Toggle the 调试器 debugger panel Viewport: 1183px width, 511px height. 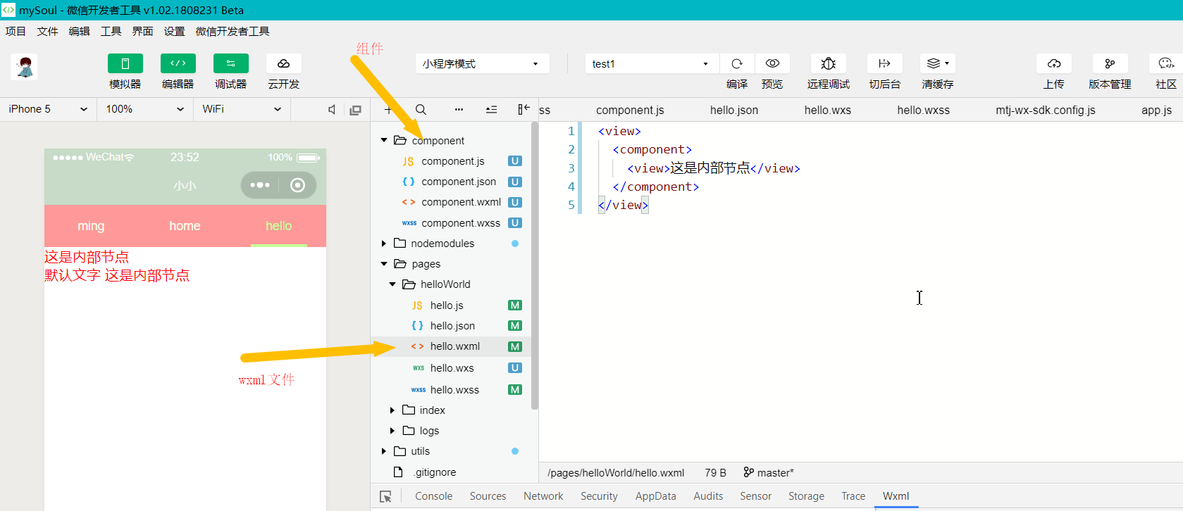pyautogui.click(x=231, y=63)
